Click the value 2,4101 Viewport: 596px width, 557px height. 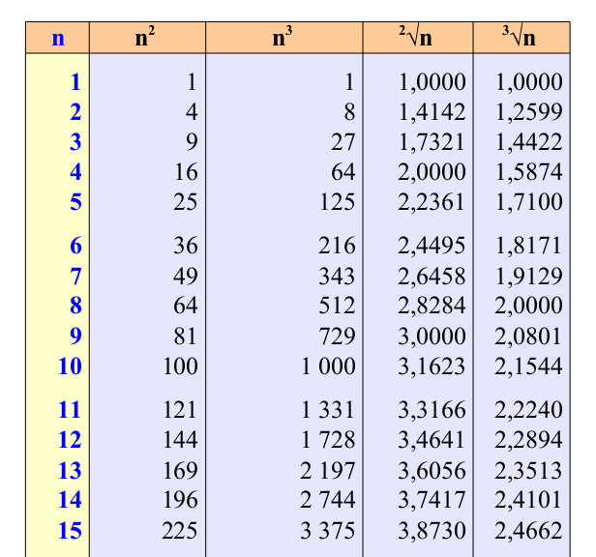click(528, 500)
